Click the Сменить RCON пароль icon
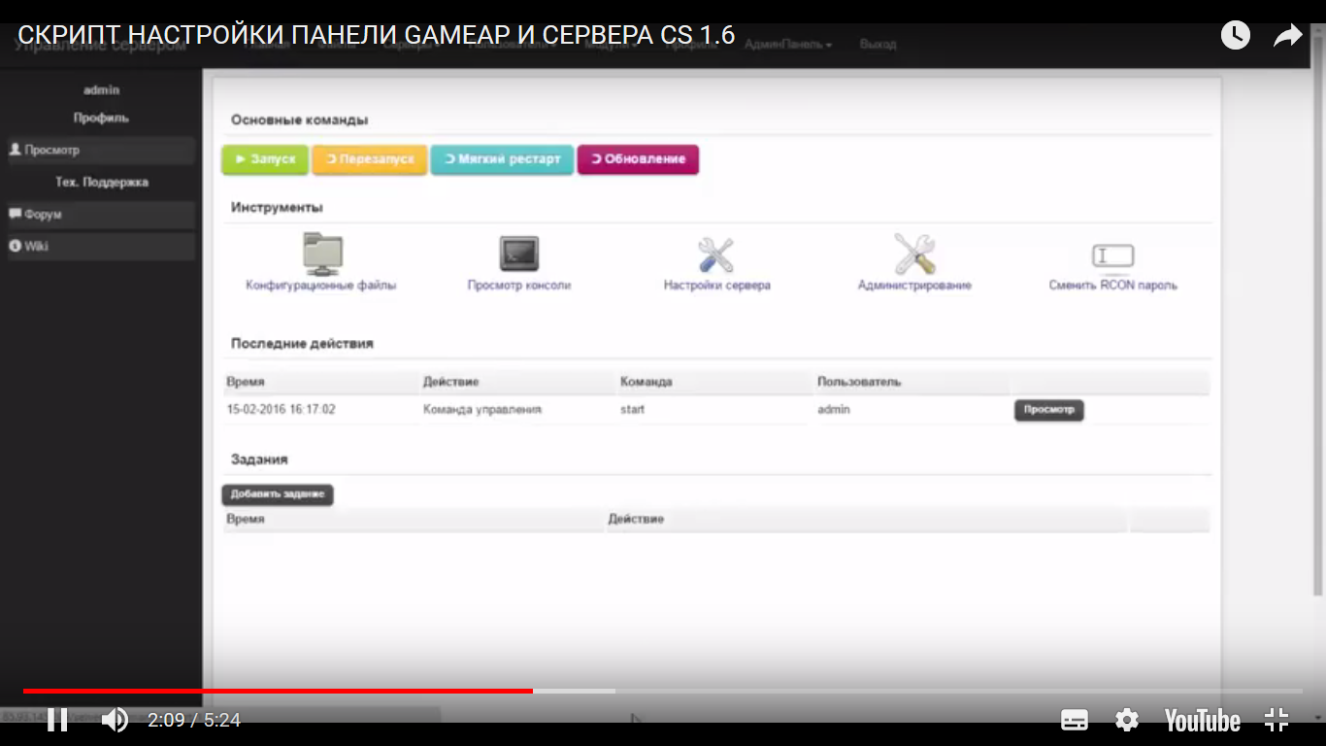1326x746 pixels. click(x=1112, y=256)
